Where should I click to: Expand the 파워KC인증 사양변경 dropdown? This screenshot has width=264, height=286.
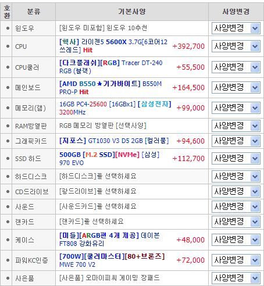(236, 260)
